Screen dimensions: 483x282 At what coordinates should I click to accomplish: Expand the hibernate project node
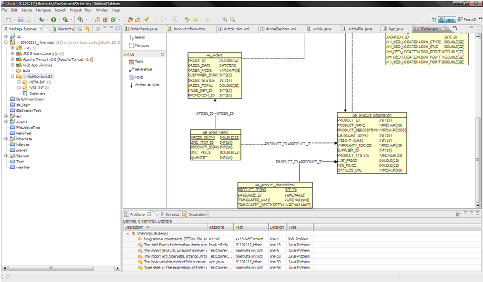6,139
